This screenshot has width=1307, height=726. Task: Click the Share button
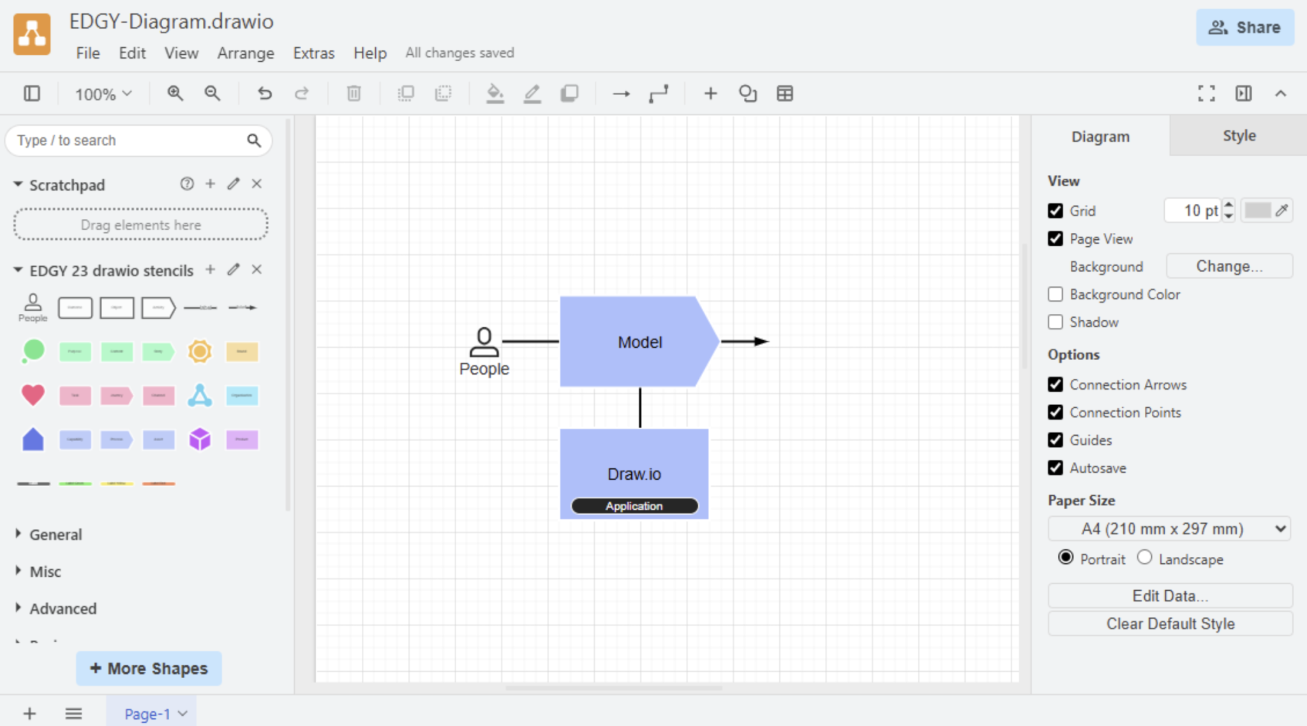pos(1244,27)
